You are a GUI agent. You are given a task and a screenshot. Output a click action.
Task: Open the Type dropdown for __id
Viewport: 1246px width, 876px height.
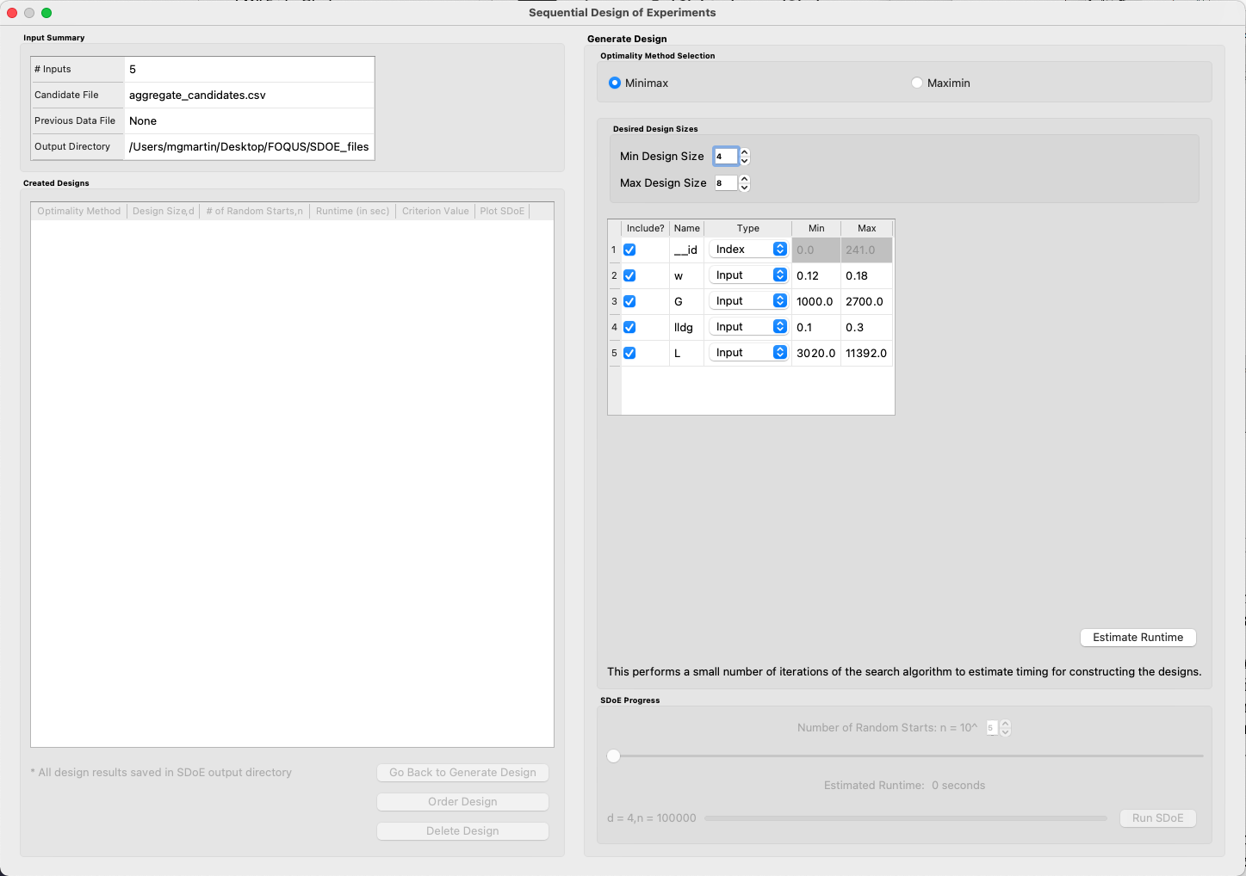[748, 250]
